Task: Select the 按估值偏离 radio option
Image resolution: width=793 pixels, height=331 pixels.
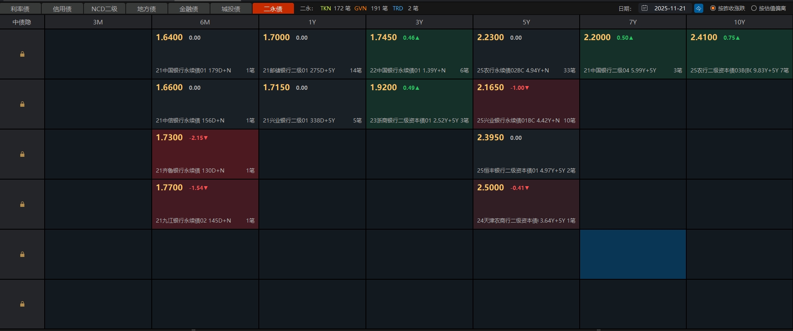Action: 768,8
